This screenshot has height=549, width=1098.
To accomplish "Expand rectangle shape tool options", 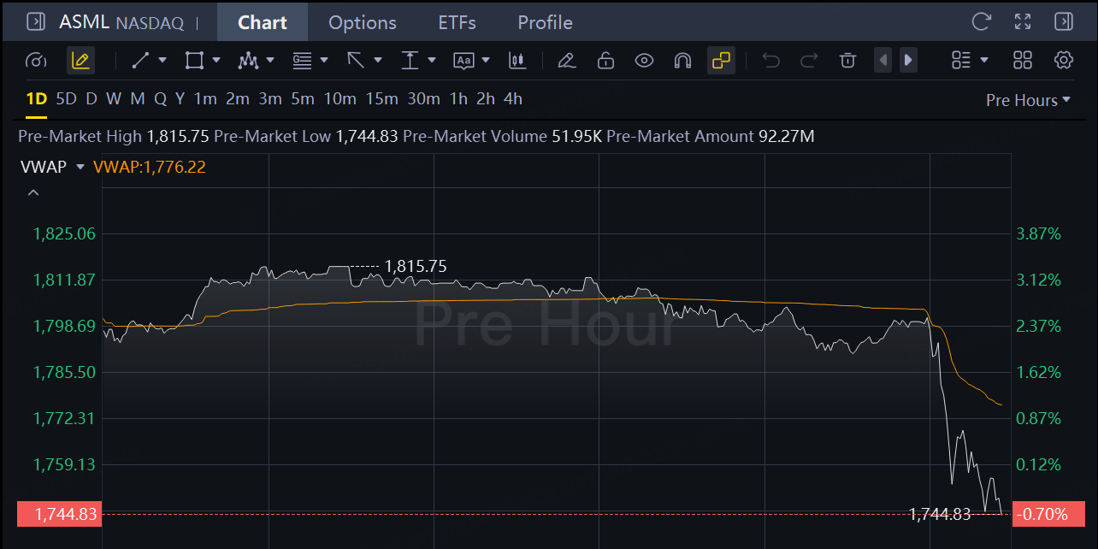I will click(216, 60).
